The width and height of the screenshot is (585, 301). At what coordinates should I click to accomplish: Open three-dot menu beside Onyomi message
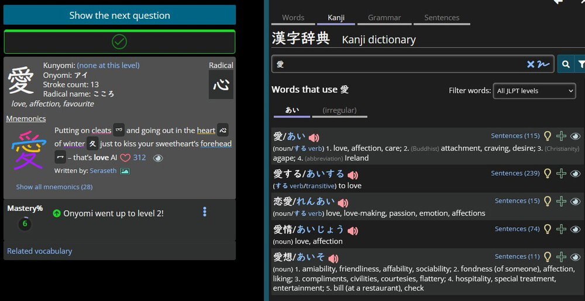[x=204, y=212]
